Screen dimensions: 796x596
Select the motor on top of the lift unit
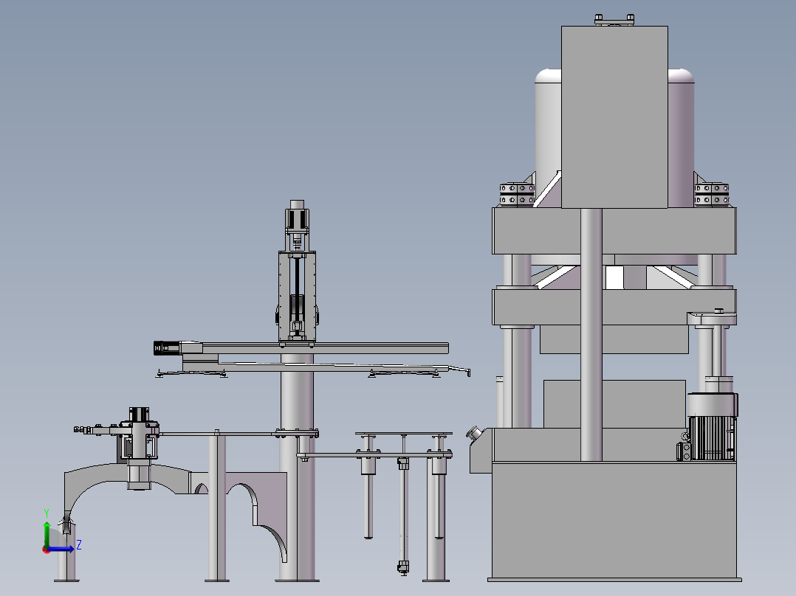[x=297, y=217]
